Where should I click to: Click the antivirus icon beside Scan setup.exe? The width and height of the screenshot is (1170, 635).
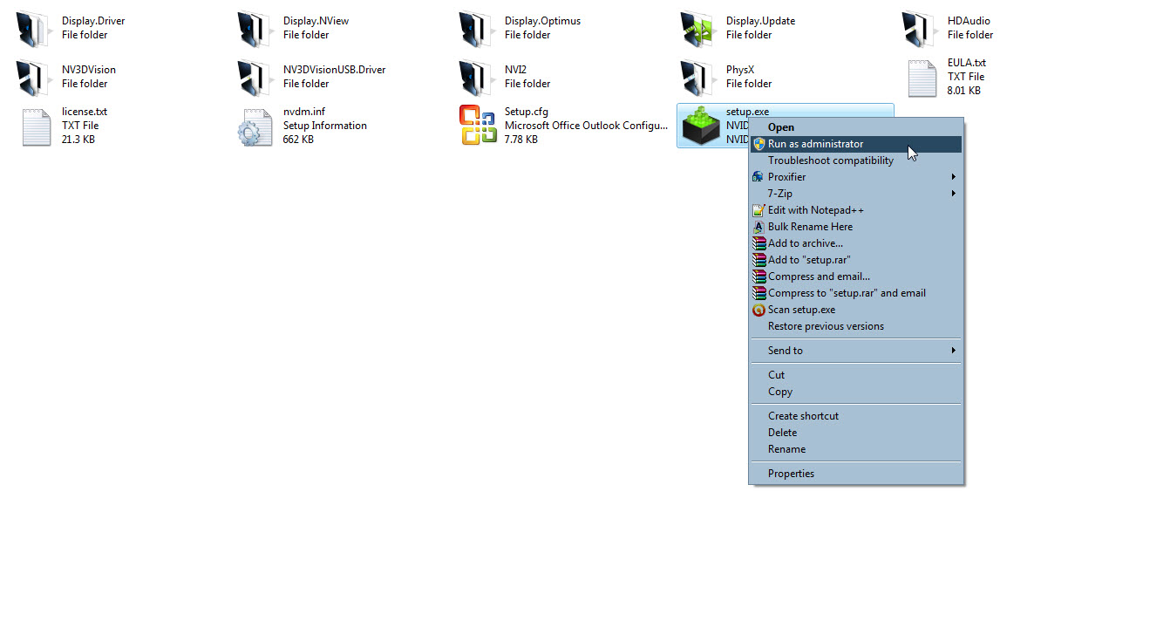[758, 310]
